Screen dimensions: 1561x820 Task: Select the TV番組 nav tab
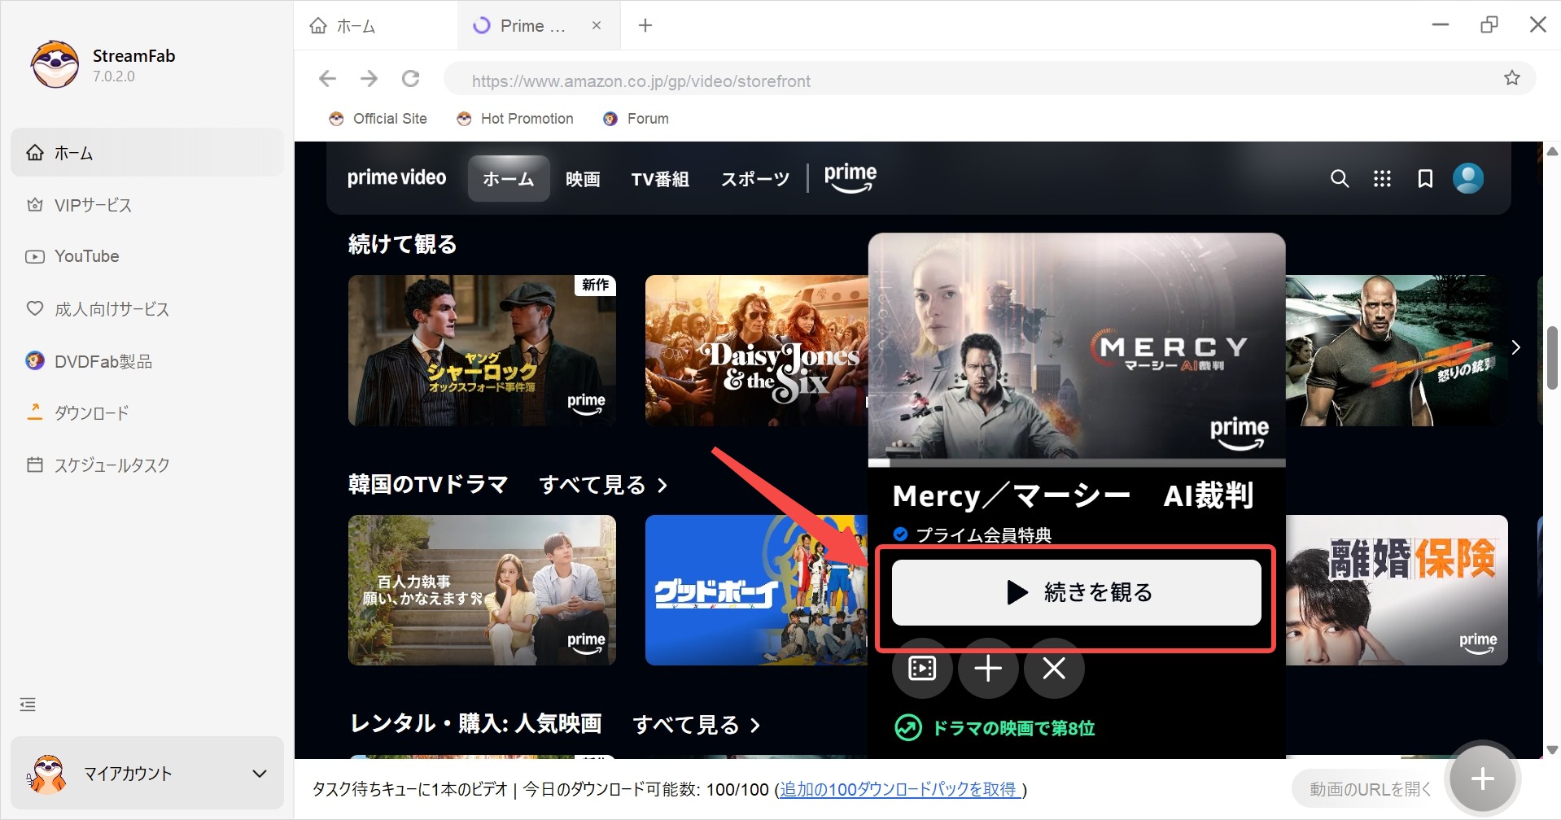tap(660, 178)
